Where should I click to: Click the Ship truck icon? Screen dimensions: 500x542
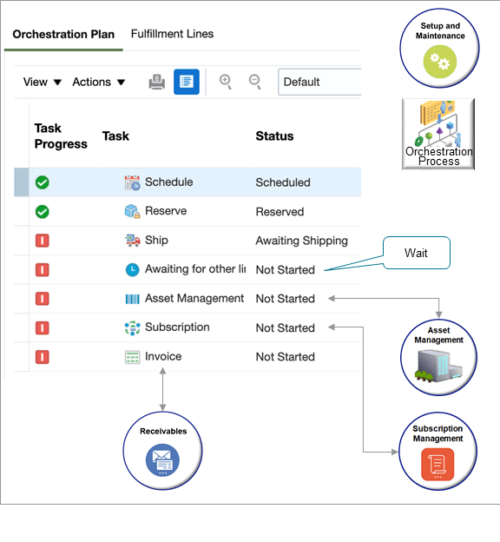click(132, 241)
